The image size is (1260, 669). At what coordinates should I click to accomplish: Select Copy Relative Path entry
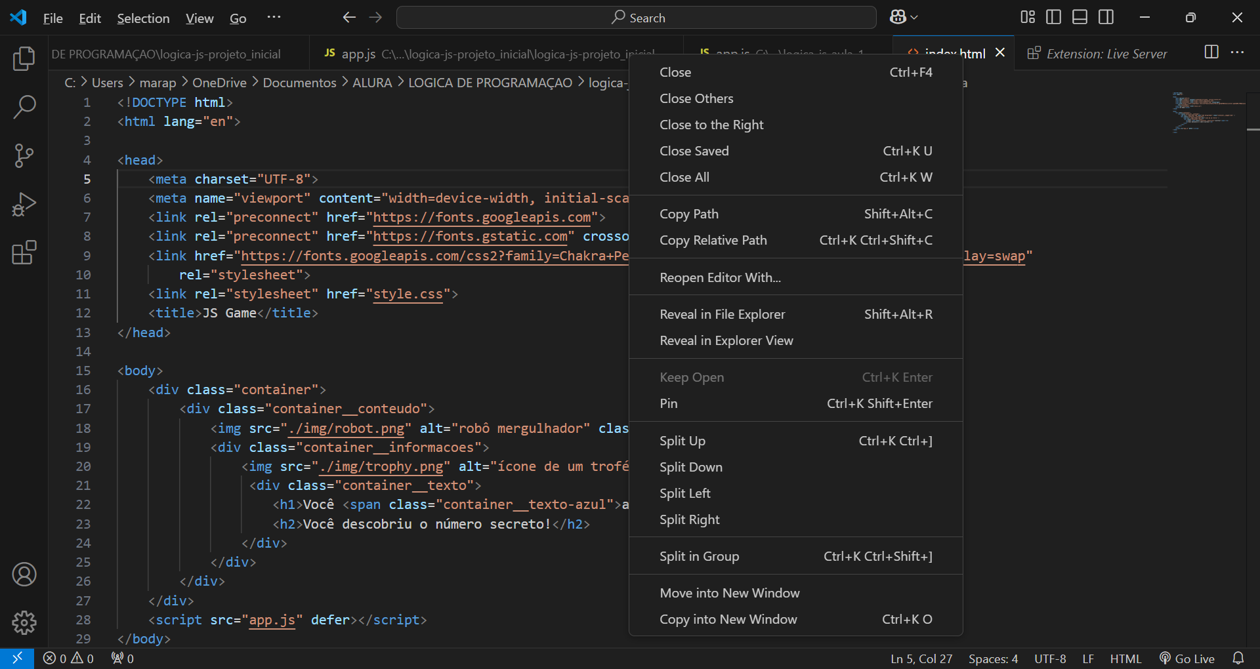[x=795, y=240]
